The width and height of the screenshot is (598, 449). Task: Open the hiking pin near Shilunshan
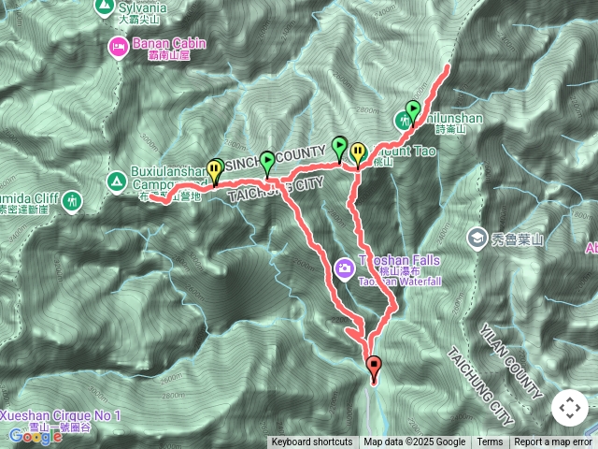click(x=402, y=121)
